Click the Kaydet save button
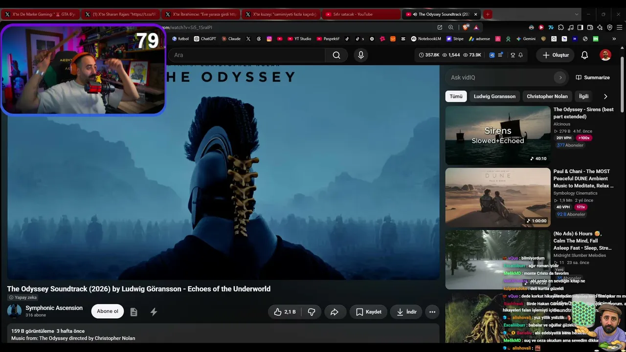Viewport: 626px width, 352px height. [368, 312]
